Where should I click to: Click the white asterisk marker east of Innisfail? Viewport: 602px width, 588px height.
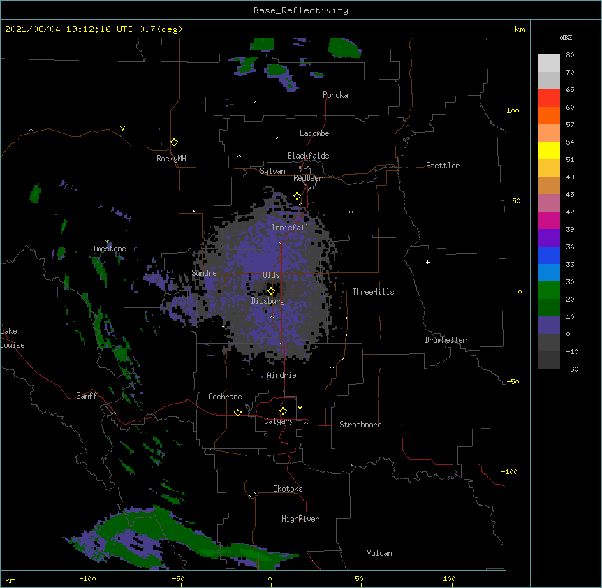click(x=351, y=212)
